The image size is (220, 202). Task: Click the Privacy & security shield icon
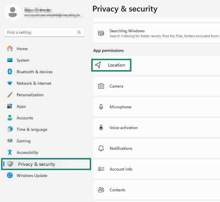[x=10, y=164]
